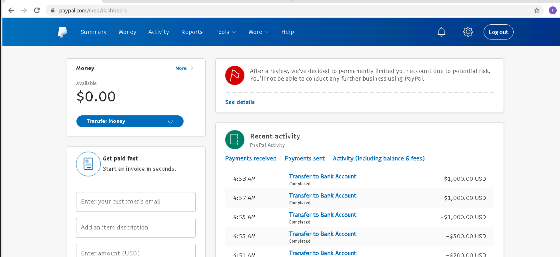The image size is (560, 257).
Task: Expand the Tools dropdown menu
Action: (x=225, y=32)
